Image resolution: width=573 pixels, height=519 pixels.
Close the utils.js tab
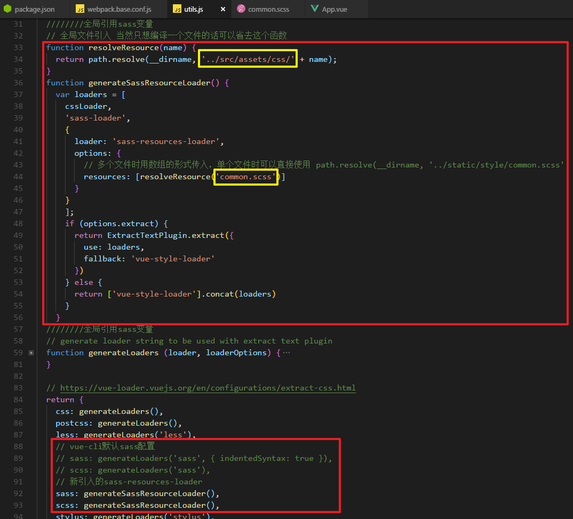tap(223, 9)
